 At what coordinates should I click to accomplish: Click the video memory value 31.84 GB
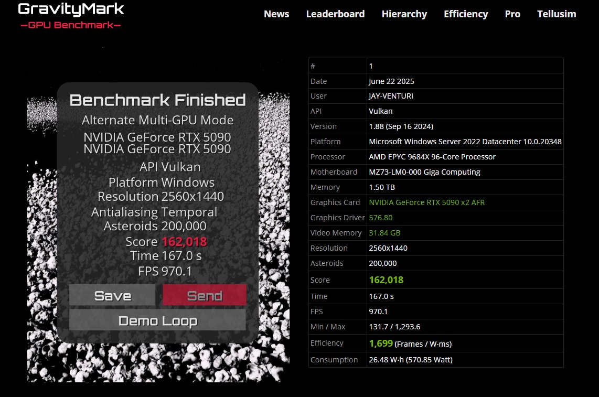tap(384, 233)
